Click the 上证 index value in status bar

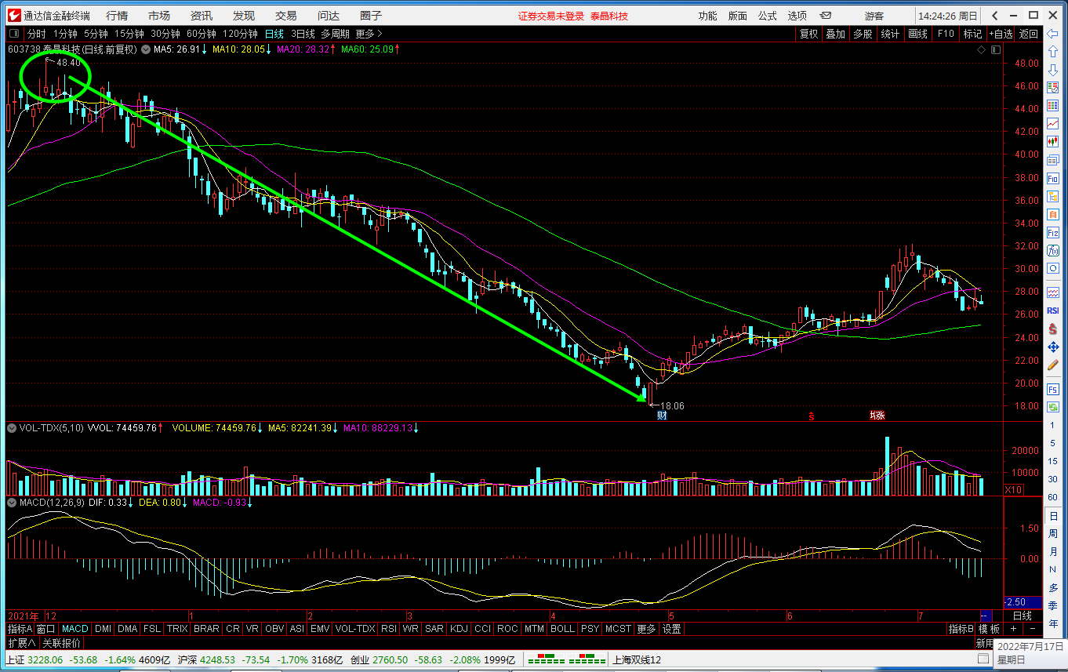coord(43,659)
